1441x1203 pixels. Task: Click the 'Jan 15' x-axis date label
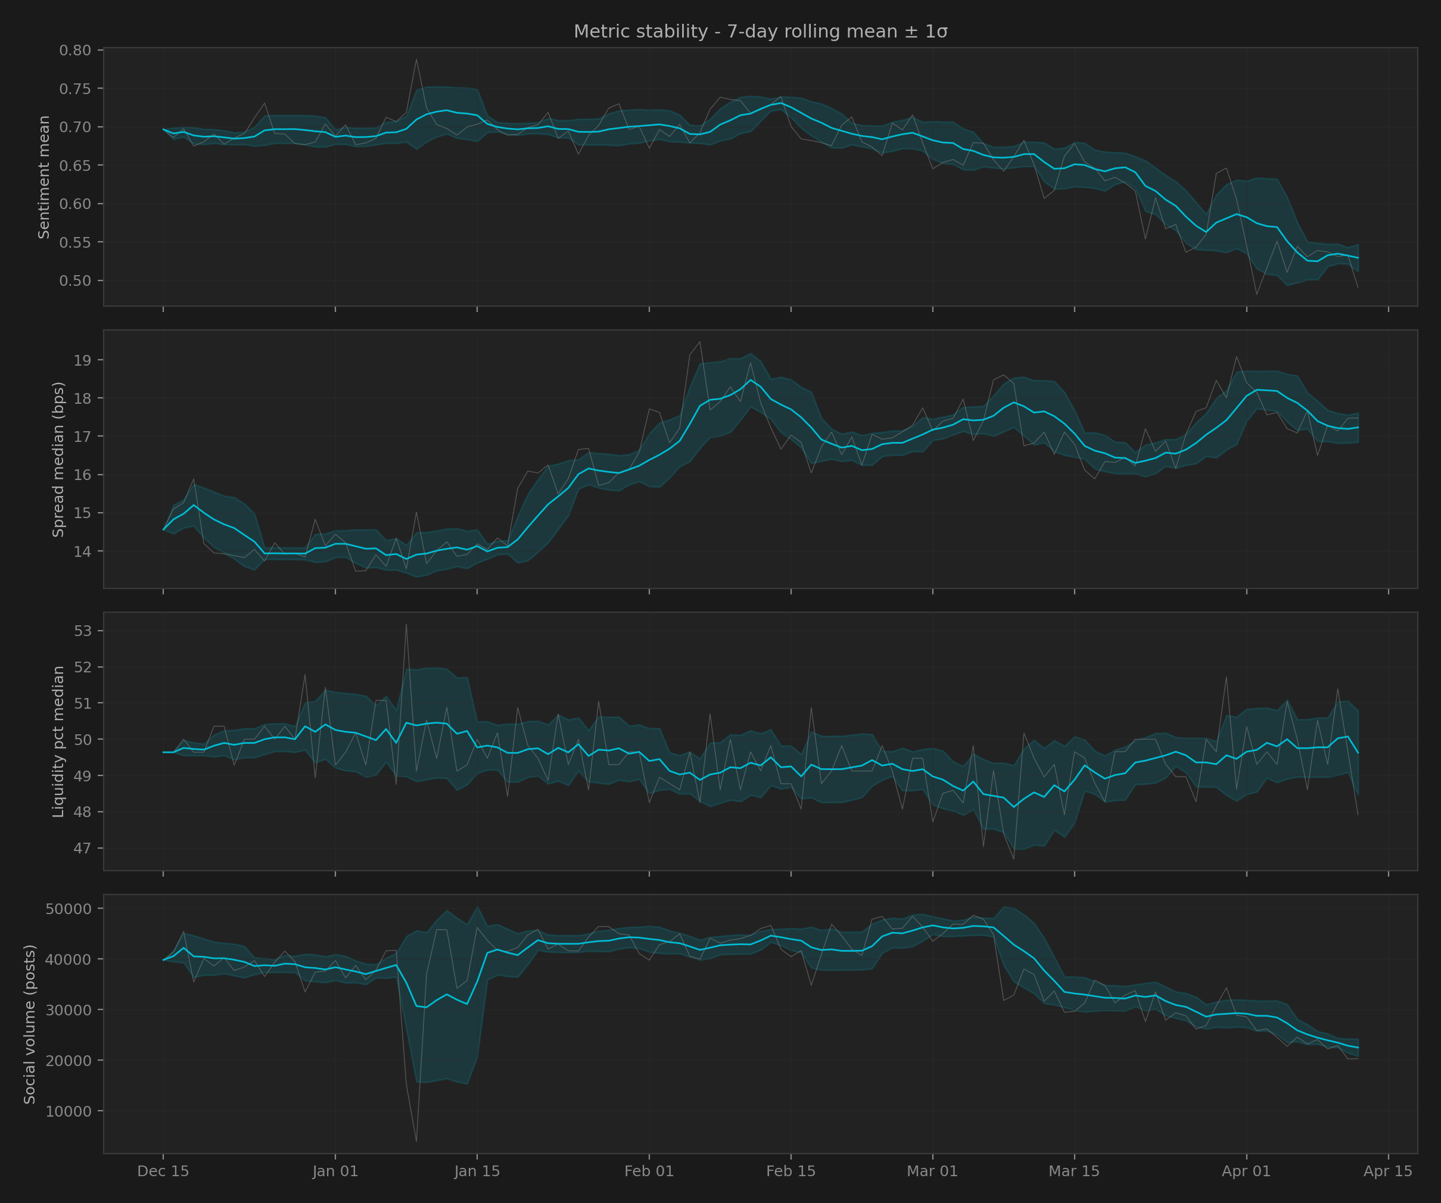tap(477, 1171)
